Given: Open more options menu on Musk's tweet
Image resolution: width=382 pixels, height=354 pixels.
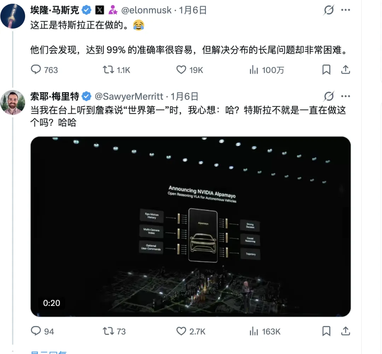Looking at the screenshot, I should (x=346, y=10).
